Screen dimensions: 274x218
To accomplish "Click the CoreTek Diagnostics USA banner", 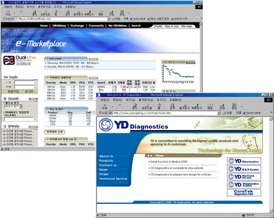I will (x=244, y=192).
